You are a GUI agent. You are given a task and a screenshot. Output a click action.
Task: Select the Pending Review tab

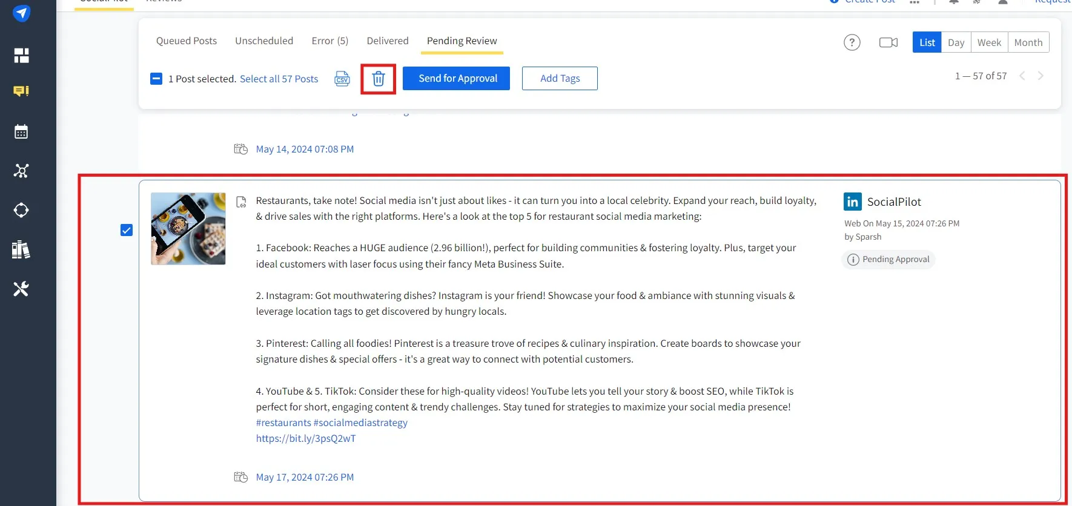tap(462, 41)
